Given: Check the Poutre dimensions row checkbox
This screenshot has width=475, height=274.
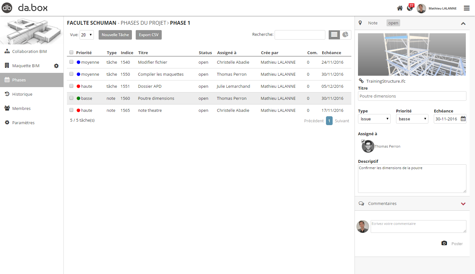Looking at the screenshot, I should 71,98.
